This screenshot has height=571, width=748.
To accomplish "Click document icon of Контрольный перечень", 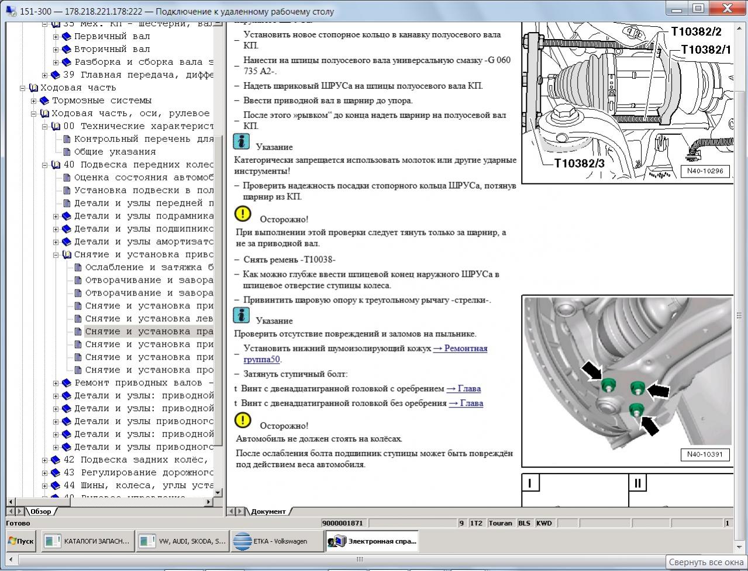I will [66, 139].
